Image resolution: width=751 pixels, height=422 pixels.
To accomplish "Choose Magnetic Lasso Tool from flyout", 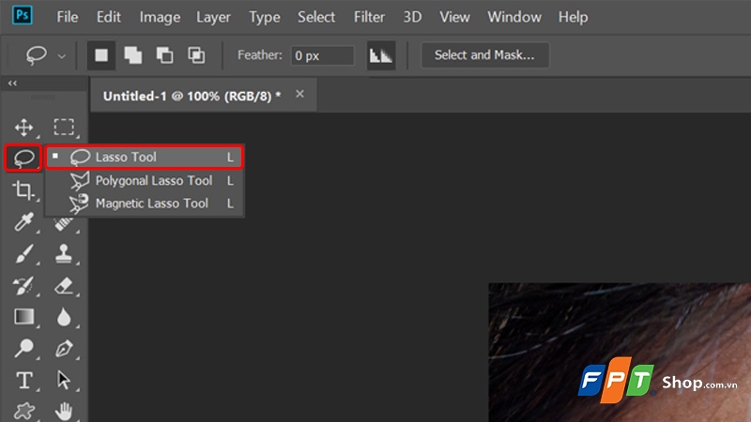I will pyautogui.click(x=145, y=203).
